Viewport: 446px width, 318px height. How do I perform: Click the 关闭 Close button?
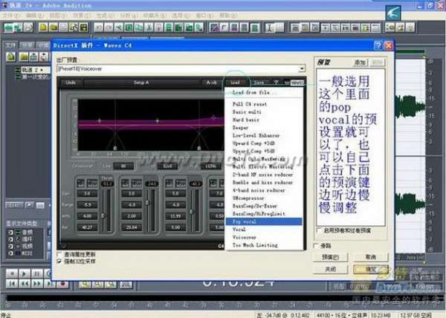pos(330,269)
